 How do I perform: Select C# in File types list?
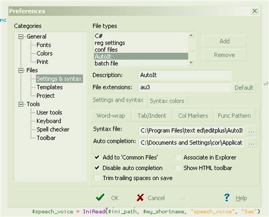pyautogui.click(x=141, y=36)
